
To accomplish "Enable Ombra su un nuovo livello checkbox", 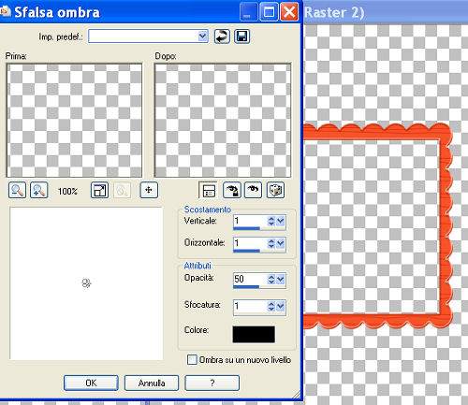I will (192, 359).
